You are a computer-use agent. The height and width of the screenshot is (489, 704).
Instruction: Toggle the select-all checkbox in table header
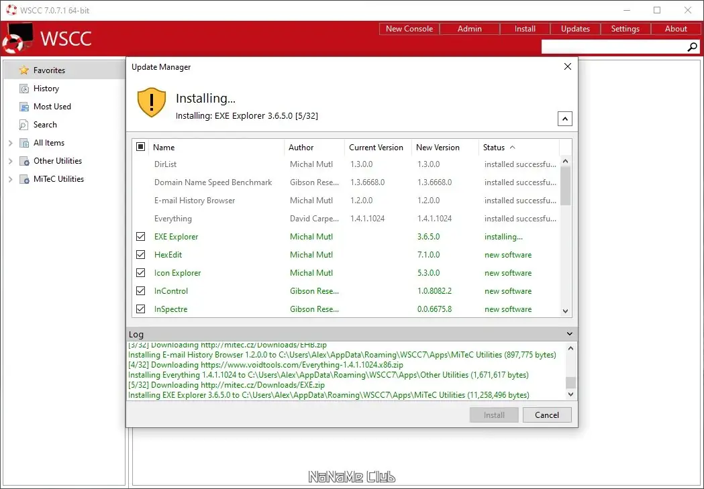point(140,147)
